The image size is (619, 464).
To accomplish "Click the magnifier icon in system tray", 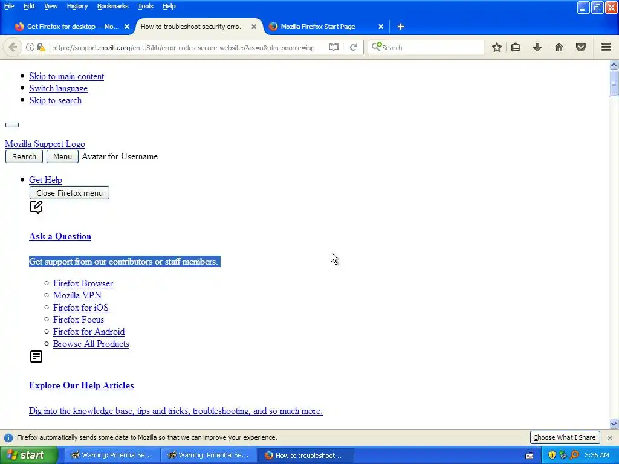I will coord(575,455).
